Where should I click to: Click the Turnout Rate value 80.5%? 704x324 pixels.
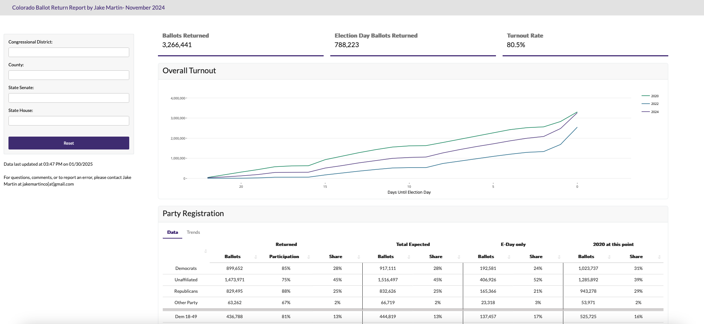pyautogui.click(x=516, y=45)
